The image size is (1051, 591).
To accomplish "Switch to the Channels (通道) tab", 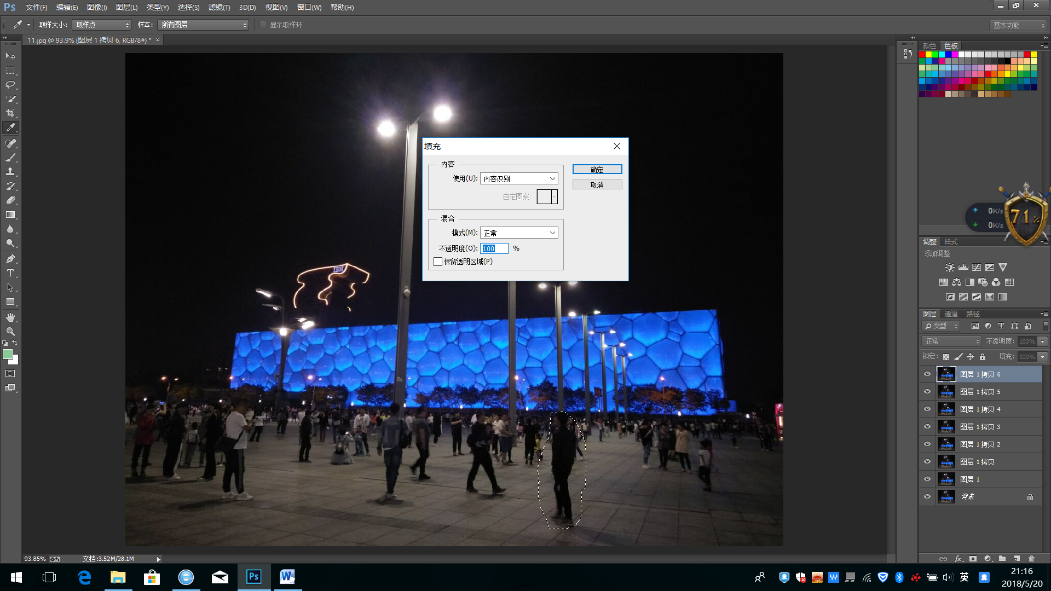I will tap(951, 314).
